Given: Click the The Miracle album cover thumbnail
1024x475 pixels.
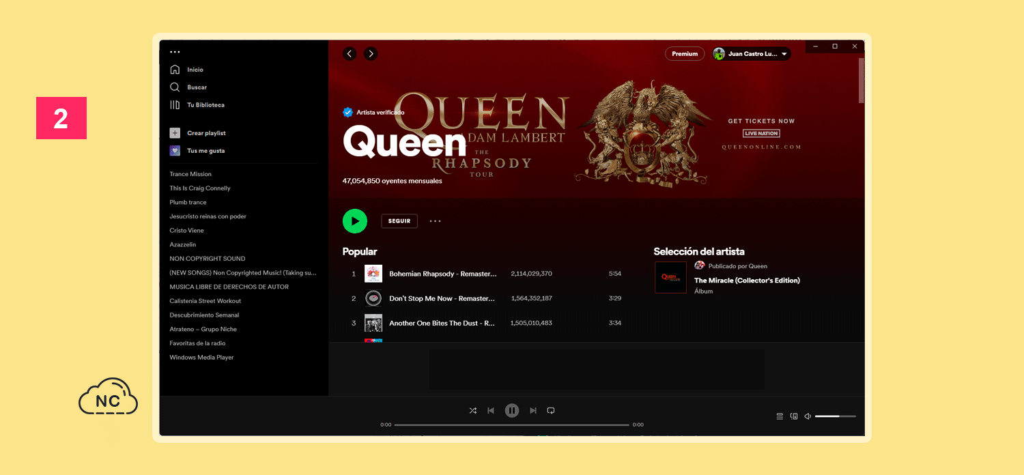Looking at the screenshot, I should [670, 278].
